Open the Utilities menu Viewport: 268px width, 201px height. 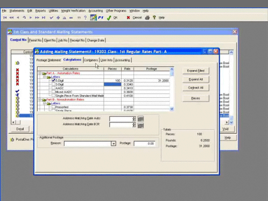click(53, 11)
